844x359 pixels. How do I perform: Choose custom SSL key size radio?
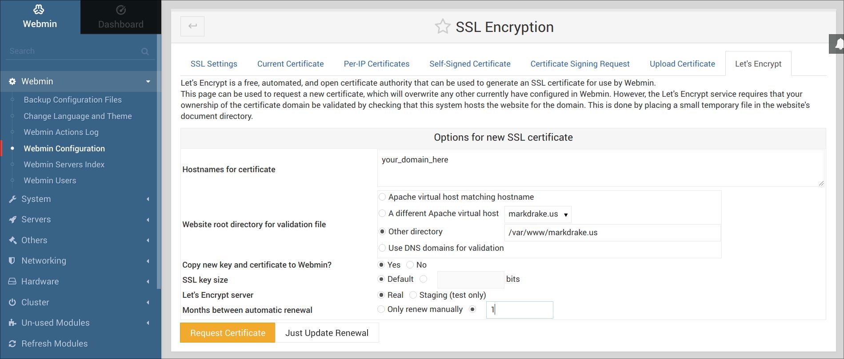pyautogui.click(x=424, y=279)
